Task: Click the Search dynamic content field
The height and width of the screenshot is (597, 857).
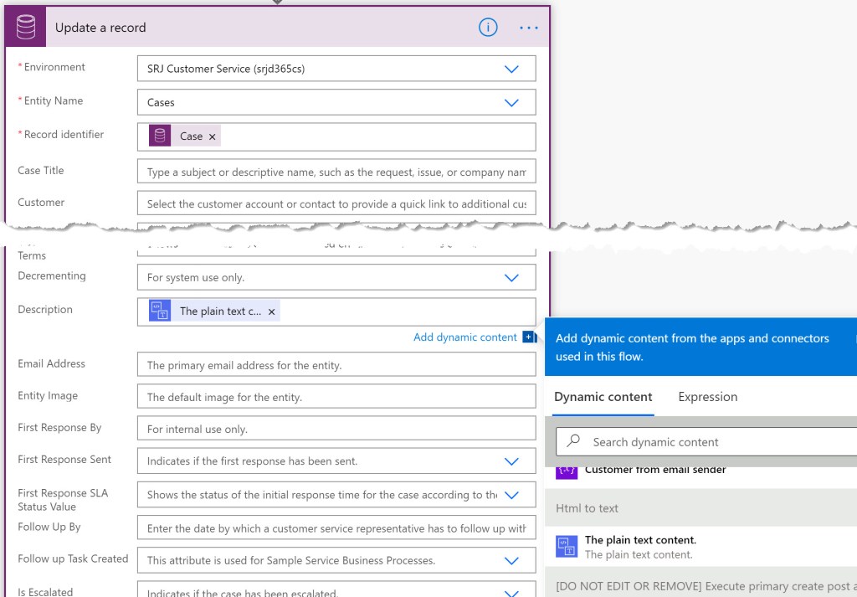Action: pyautogui.click(x=711, y=442)
